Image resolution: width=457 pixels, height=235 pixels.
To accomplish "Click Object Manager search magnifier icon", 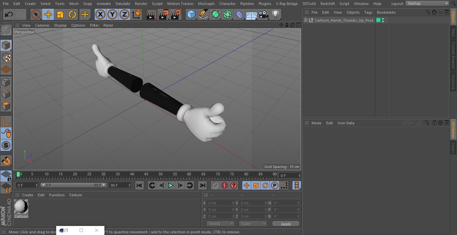I will click(x=428, y=12).
